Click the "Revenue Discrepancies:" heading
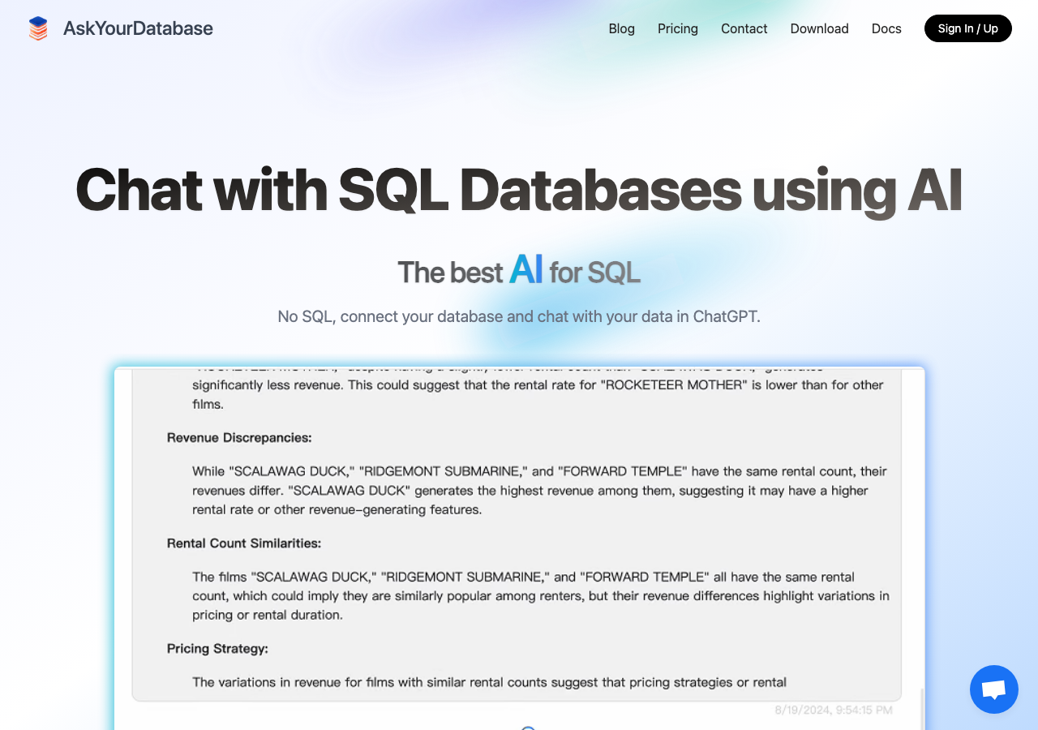The height and width of the screenshot is (730, 1038). tap(239, 437)
